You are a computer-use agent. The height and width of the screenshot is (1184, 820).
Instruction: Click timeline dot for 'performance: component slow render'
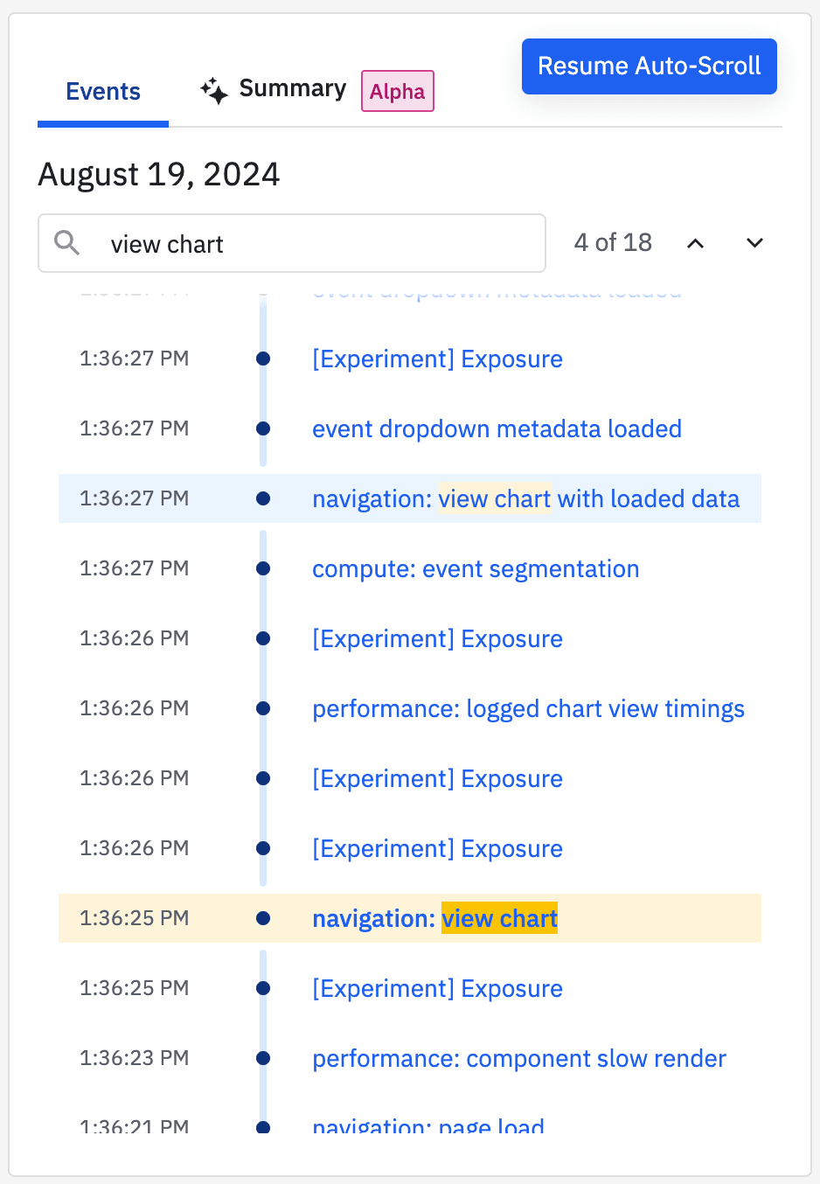click(263, 1058)
